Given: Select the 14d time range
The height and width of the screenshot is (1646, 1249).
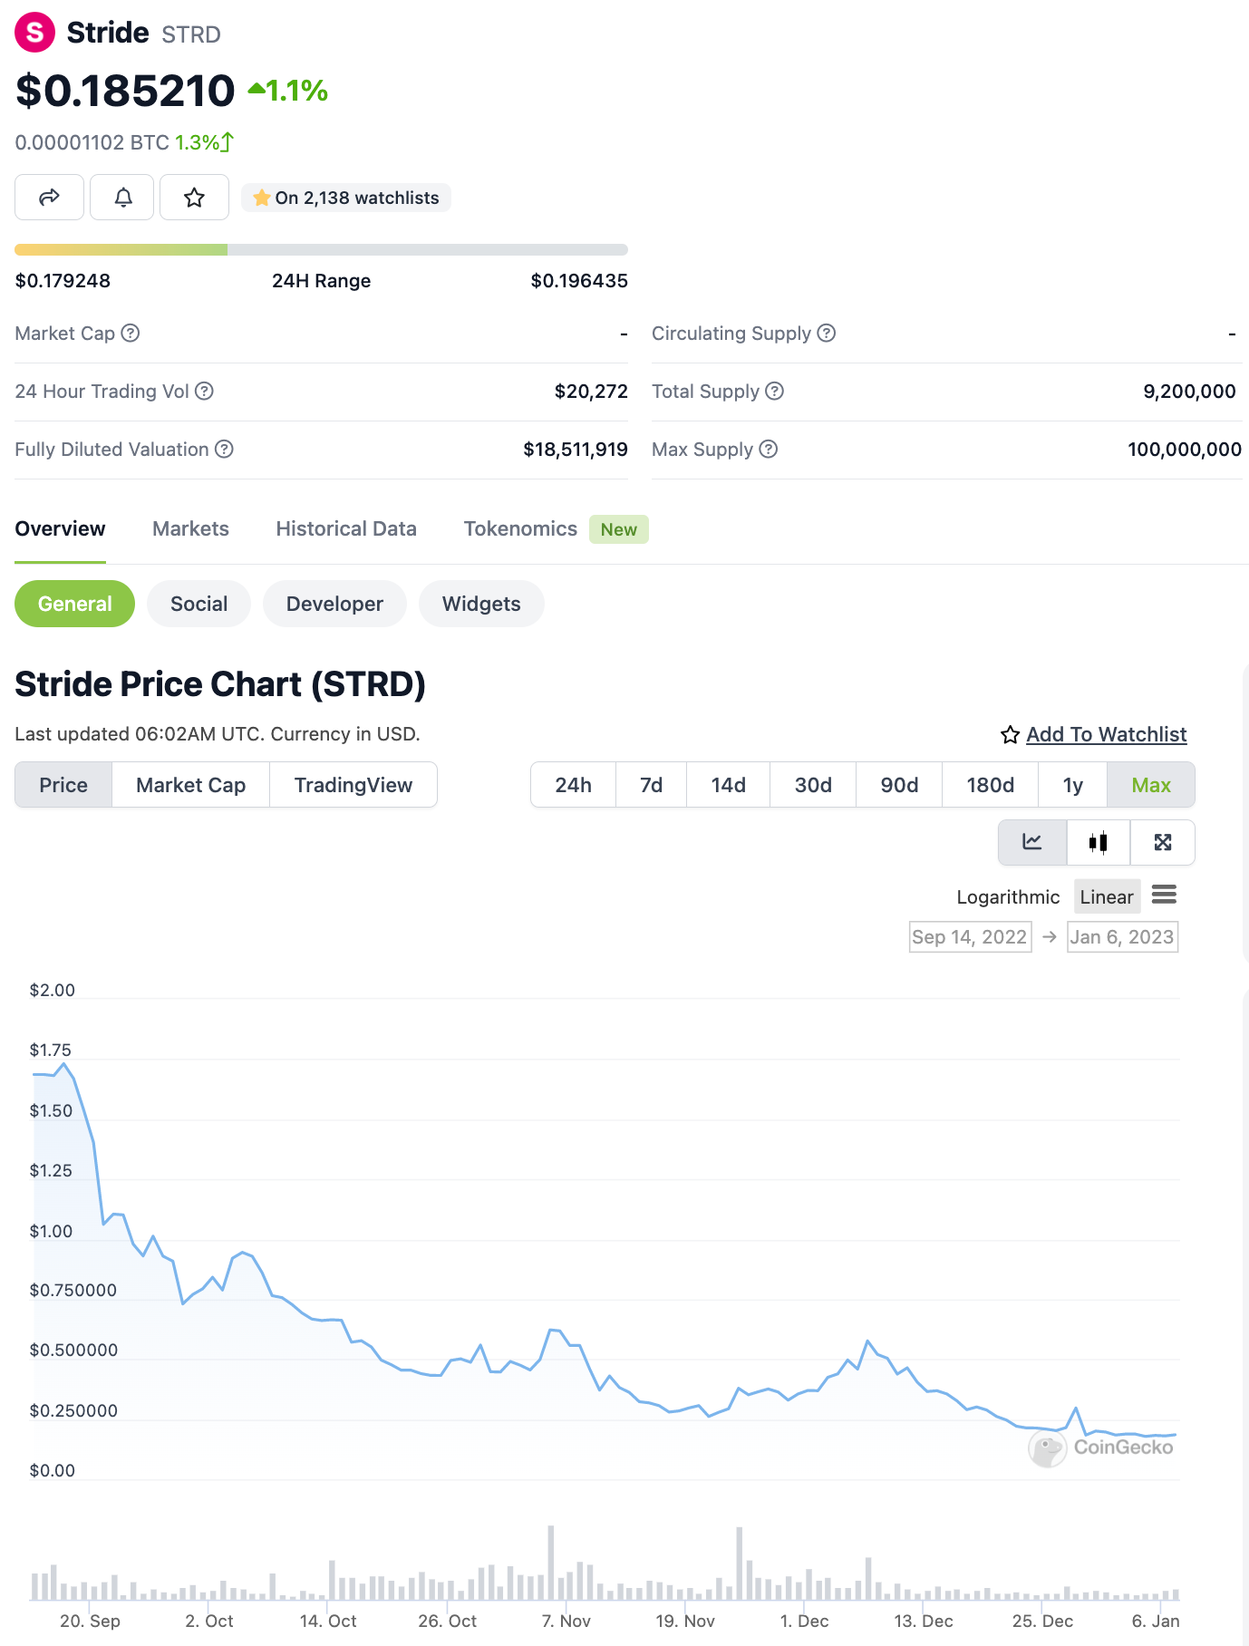Looking at the screenshot, I should click(729, 785).
